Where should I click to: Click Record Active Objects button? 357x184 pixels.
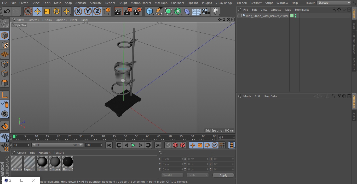tap(168, 145)
